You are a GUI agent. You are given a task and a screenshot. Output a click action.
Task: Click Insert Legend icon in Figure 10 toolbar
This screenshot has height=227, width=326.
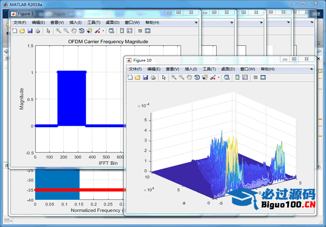pos(245,77)
